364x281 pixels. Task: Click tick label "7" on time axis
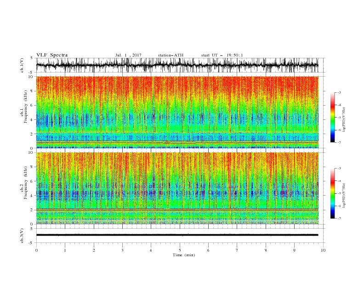click(237, 250)
